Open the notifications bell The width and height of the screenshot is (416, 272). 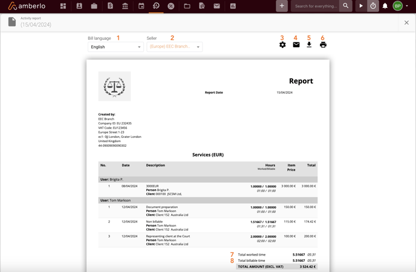(385, 6)
